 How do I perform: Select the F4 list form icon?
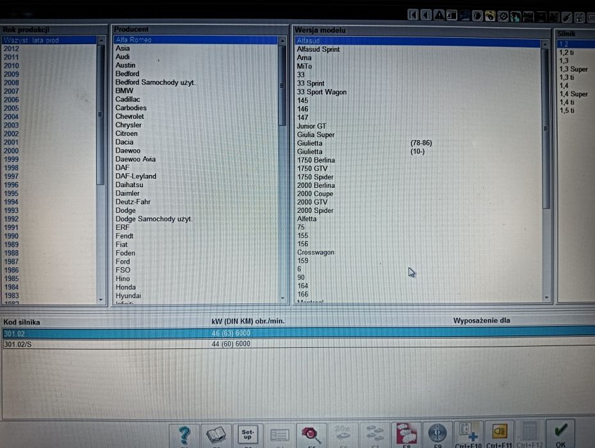(279, 435)
